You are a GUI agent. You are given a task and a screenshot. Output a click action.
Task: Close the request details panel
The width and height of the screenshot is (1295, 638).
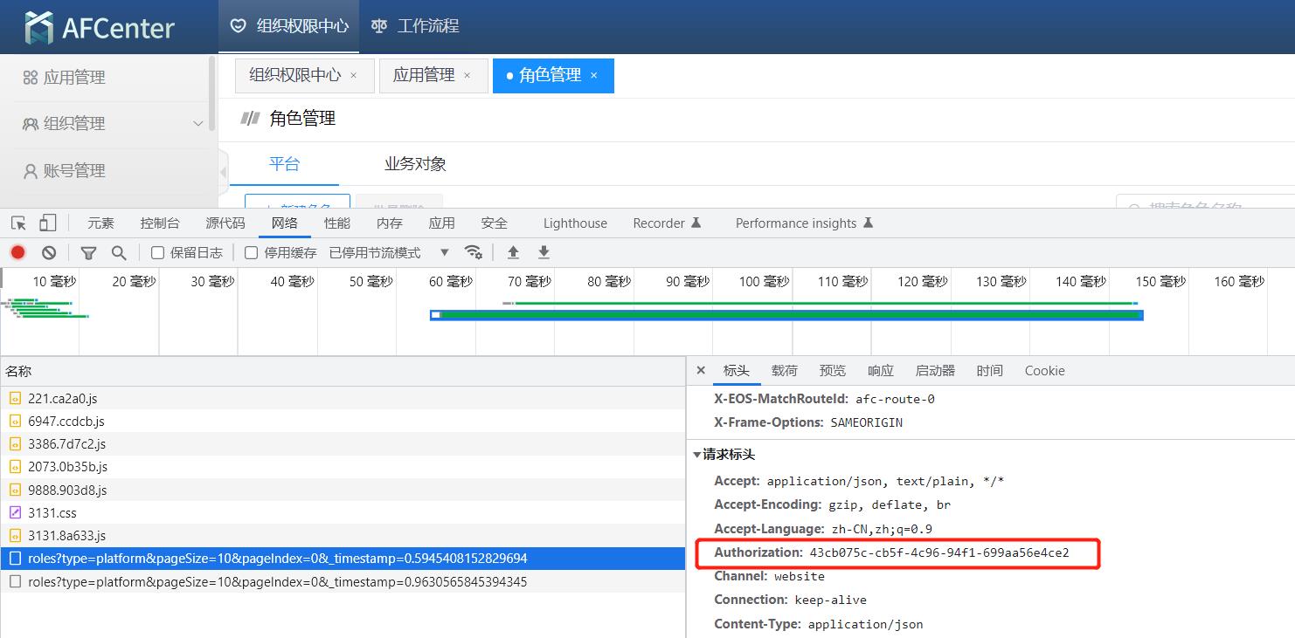[701, 371]
